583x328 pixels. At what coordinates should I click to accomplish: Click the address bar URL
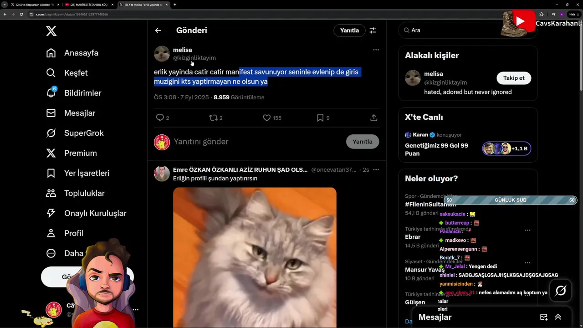tap(72, 14)
